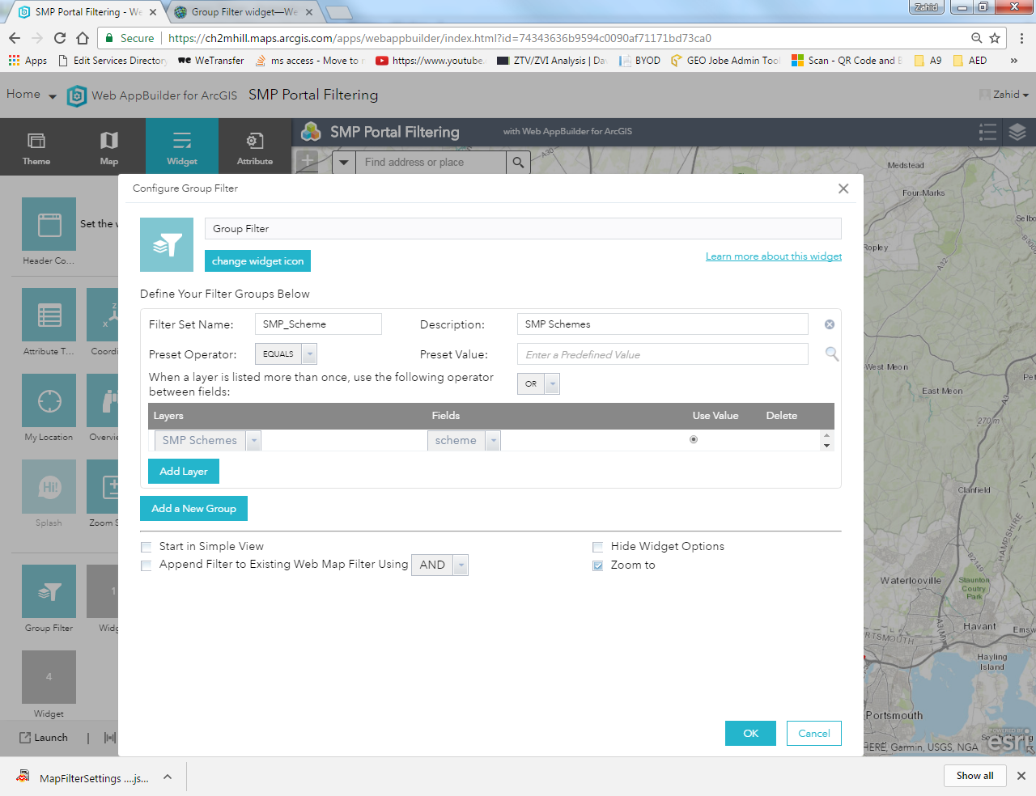Open the WeTransfer bookmark
The width and height of the screenshot is (1036, 796).
coord(211,61)
